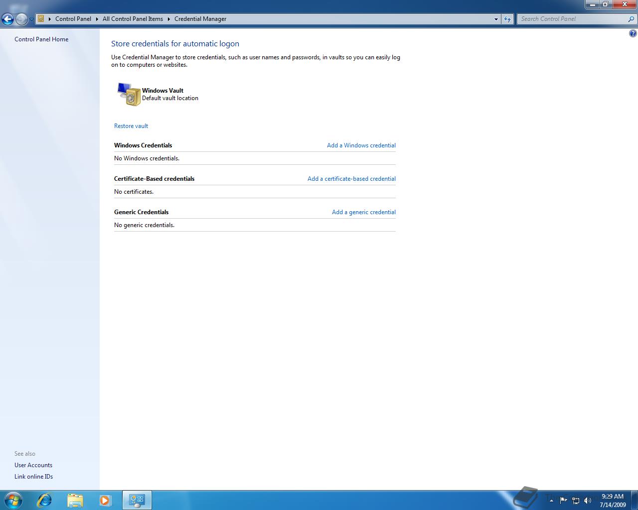Screen dimensions: 638x510
Task: Select Control Panel in the breadcrumb
Action: 73,19
